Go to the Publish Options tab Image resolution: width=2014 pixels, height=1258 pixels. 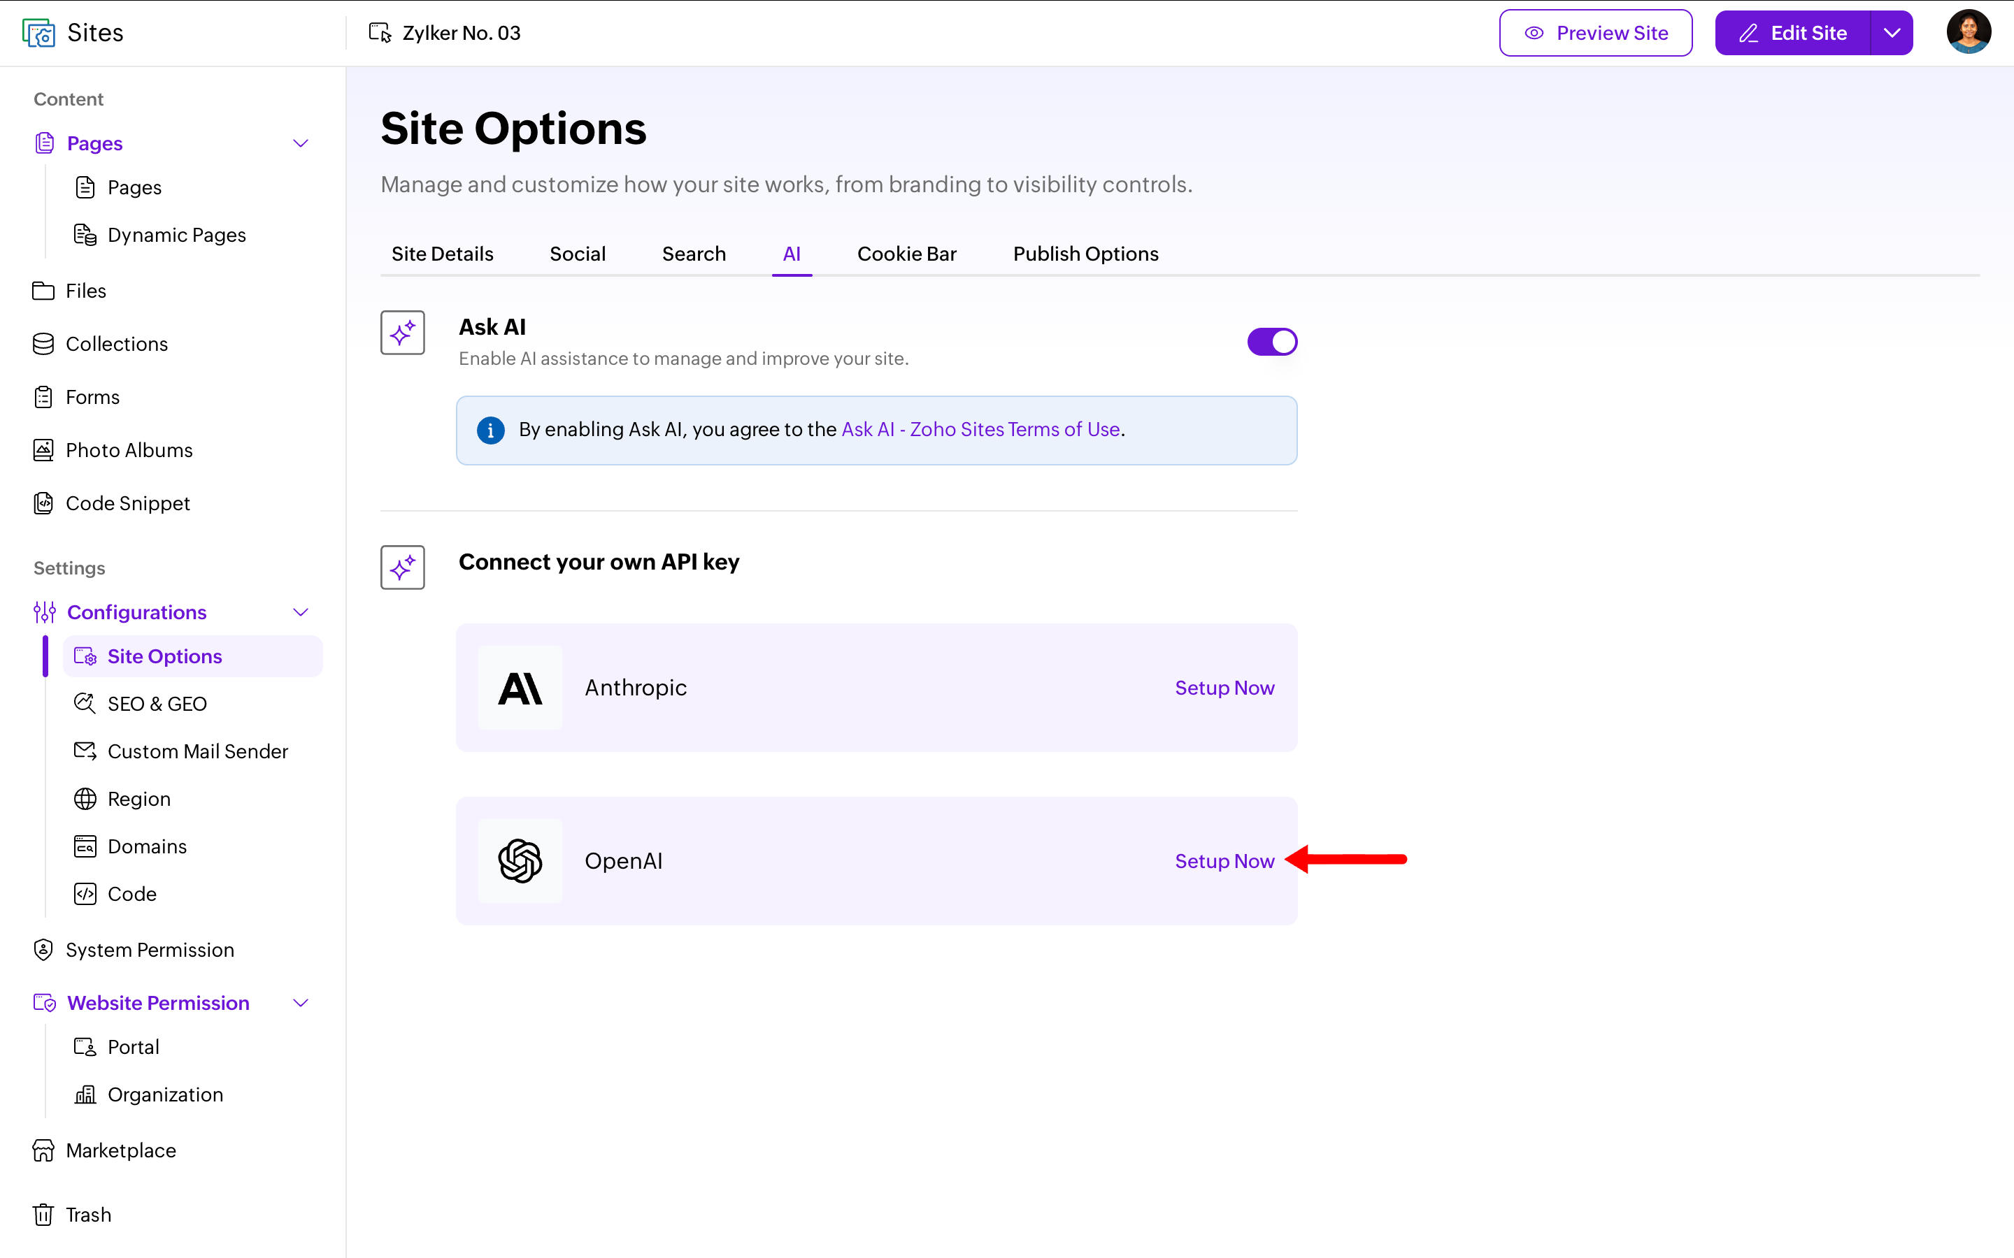coord(1085,254)
